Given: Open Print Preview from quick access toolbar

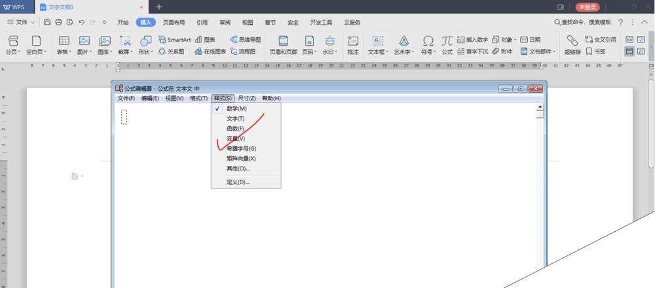Looking at the screenshot, I should [70, 22].
